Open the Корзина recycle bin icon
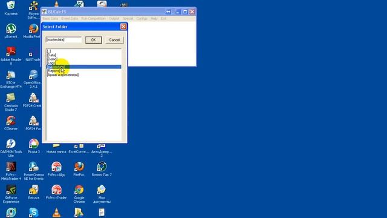This screenshot has width=387, height=218. pyautogui.click(x=11, y=8)
